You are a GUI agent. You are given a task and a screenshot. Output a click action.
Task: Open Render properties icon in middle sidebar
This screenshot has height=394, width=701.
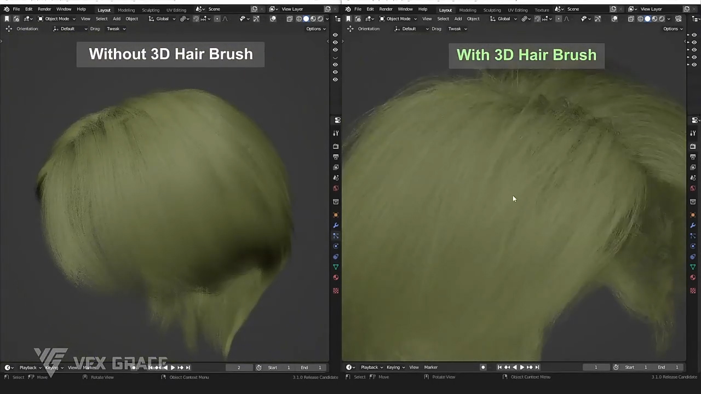click(336, 147)
